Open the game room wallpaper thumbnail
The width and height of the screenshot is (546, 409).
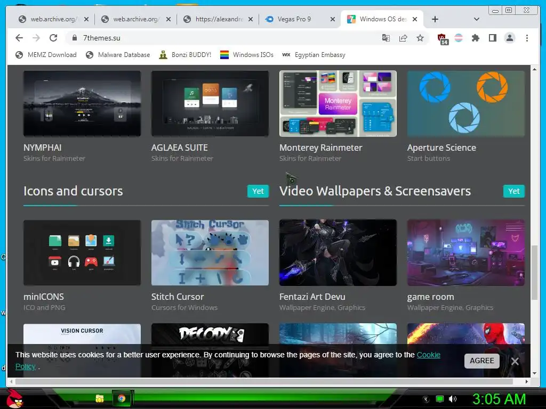coord(466,252)
